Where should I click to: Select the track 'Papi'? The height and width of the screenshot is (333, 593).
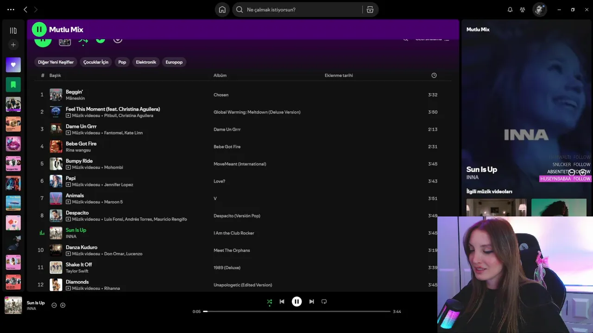(x=70, y=178)
